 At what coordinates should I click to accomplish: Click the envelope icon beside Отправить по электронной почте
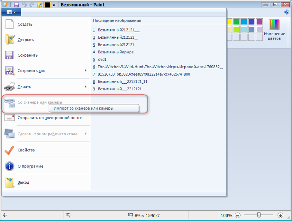[9, 118]
